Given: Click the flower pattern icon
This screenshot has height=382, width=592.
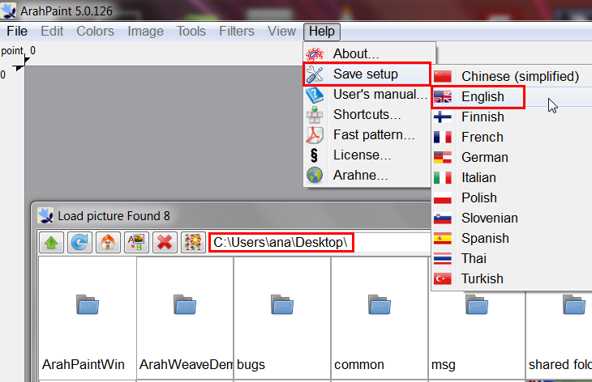Looking at the screenshot, I should point(193,242).
